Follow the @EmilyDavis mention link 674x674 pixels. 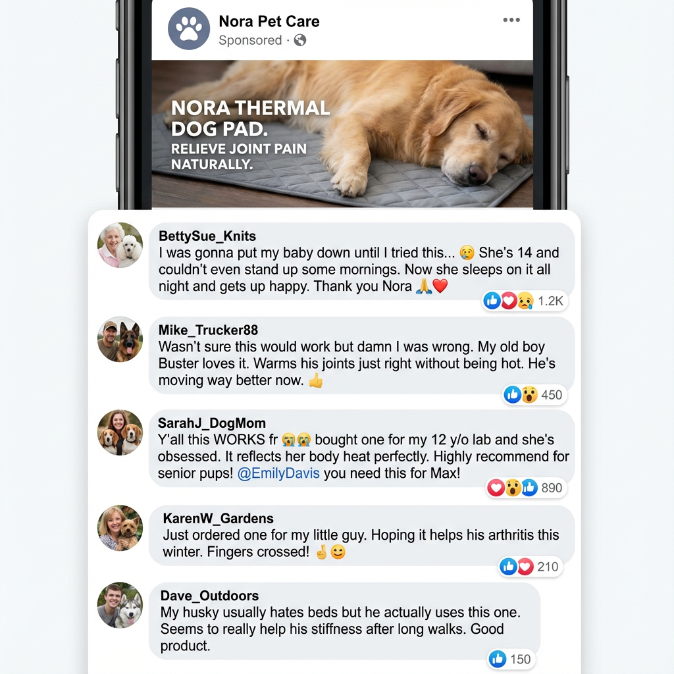point(278,473)
